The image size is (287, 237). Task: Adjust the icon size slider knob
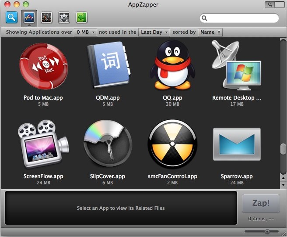click(267, 231)
